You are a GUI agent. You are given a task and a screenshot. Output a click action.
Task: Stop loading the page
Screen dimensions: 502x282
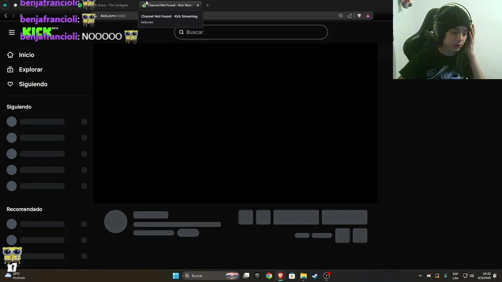pos(21,16)
